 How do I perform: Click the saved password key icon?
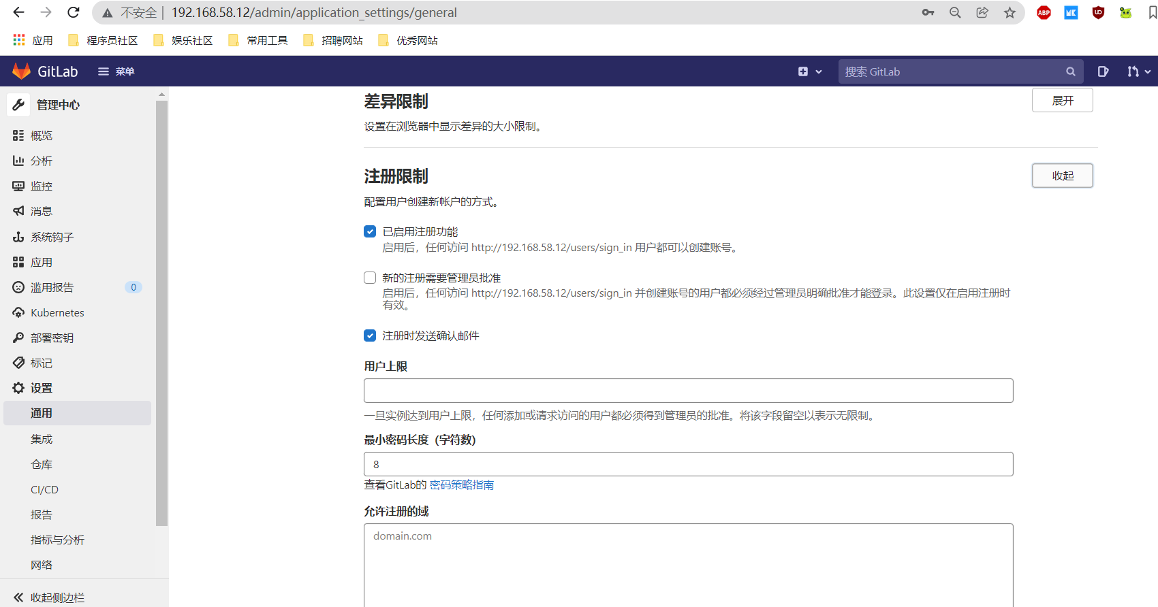click(x=928, y=12)
